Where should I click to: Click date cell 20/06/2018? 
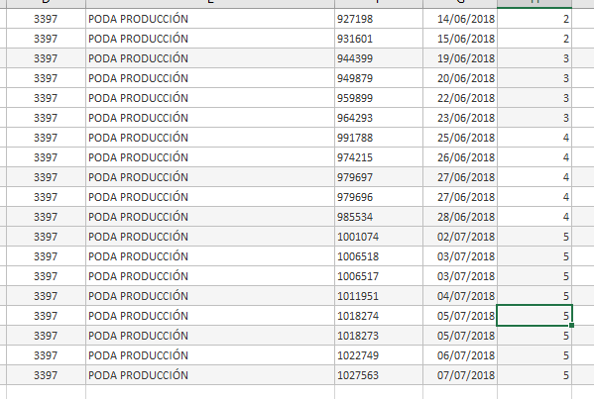click(460, 78)
